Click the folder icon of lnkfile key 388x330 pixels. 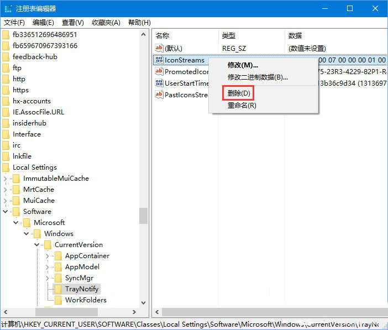(x=6, y=156)
